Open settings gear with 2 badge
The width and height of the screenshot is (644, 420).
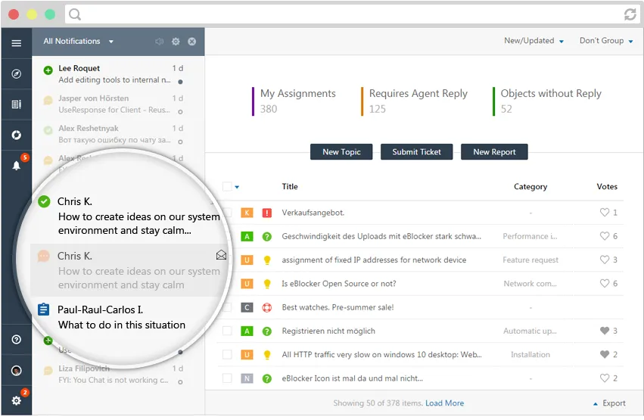(x=17, y=400)
